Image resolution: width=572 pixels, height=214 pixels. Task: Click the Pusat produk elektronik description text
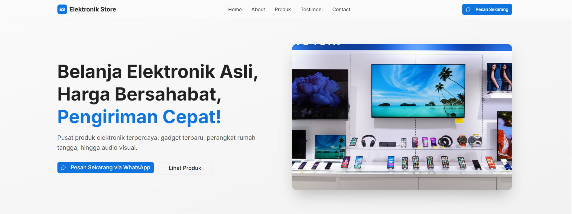click(156, 142)
